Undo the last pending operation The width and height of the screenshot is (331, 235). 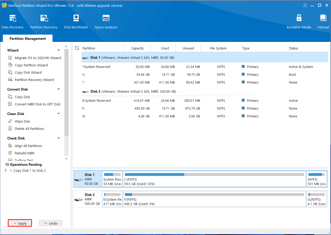pos(51,223)
